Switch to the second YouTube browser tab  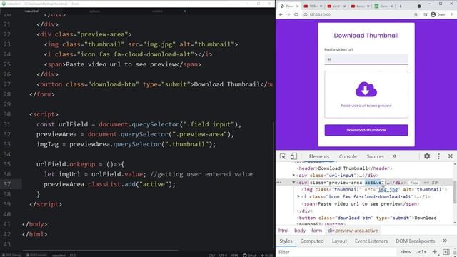313,6
